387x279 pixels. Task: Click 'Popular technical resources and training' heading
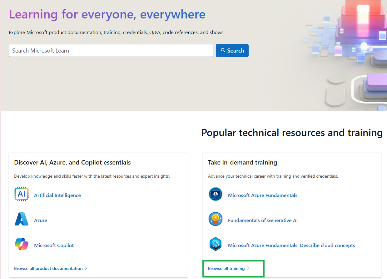pyautogui.click(x=292, y=133)
